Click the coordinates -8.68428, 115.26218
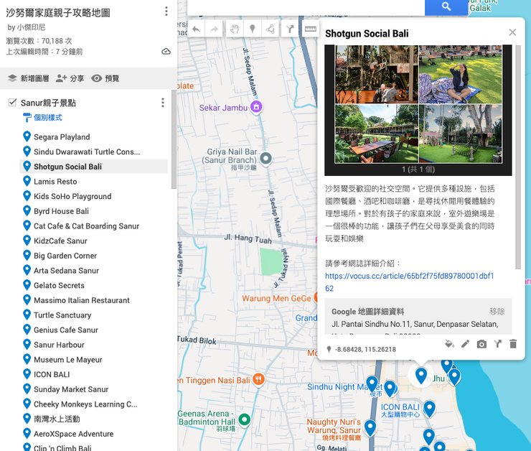 pyautogui.click(x=365, y=349)
